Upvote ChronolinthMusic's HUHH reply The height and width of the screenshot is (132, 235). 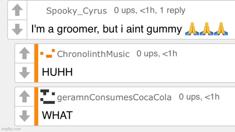[24, 53]
